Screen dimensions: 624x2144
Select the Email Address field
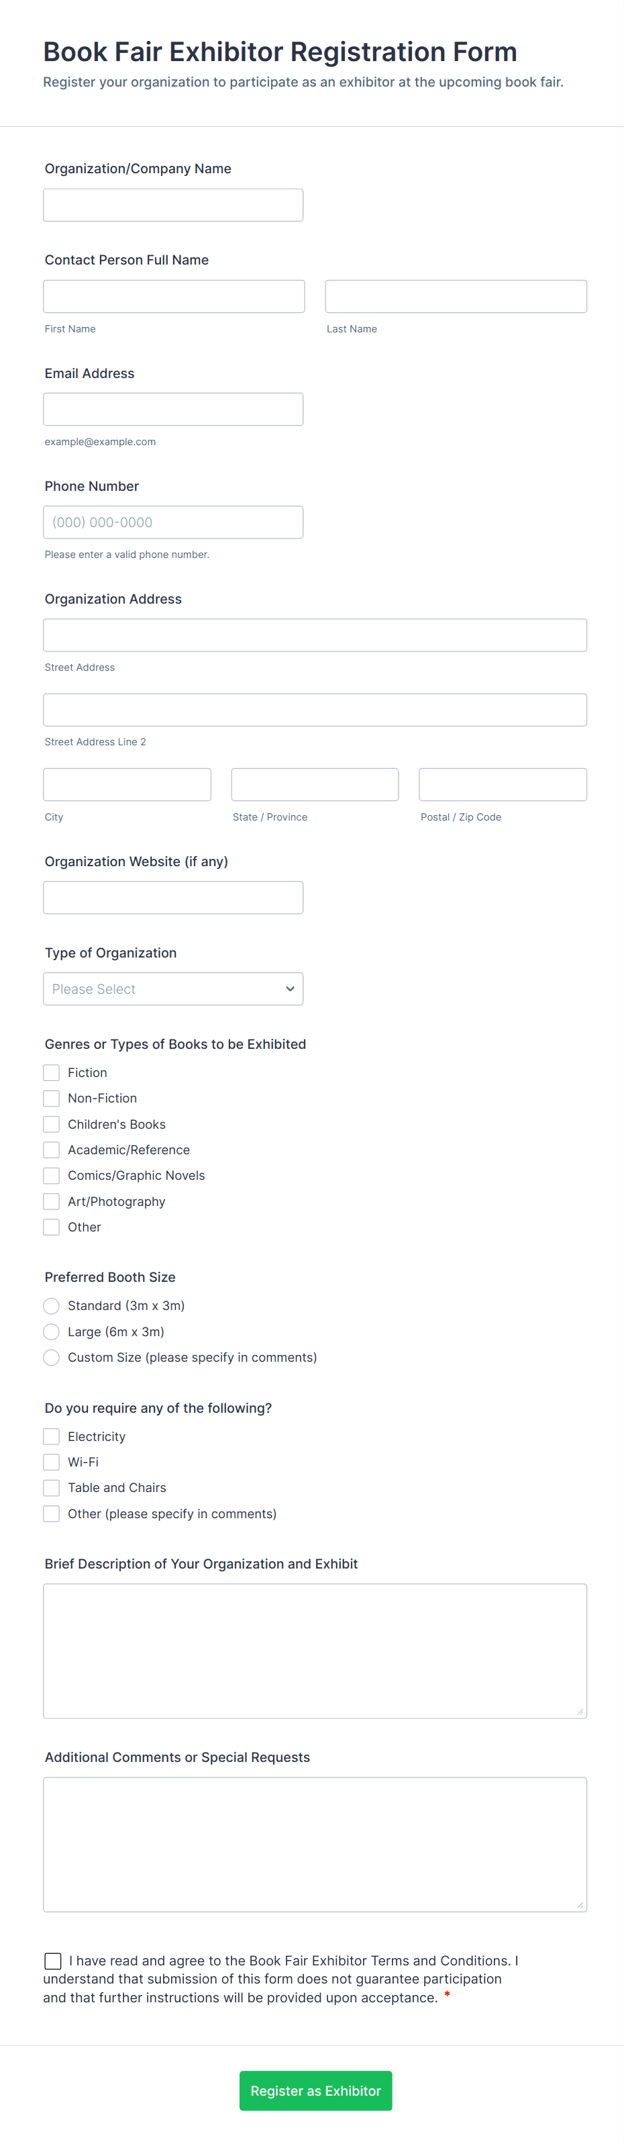173,410
